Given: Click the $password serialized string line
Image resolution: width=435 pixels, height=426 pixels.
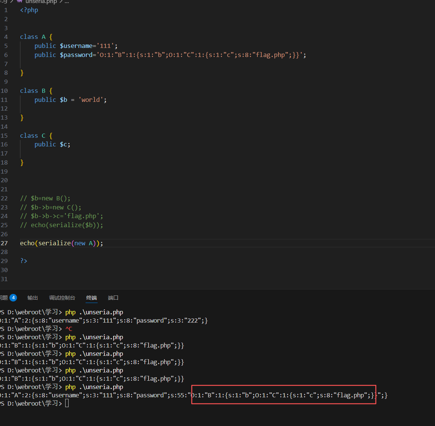Looking at the screenshot, I should [x=170, y=55].
